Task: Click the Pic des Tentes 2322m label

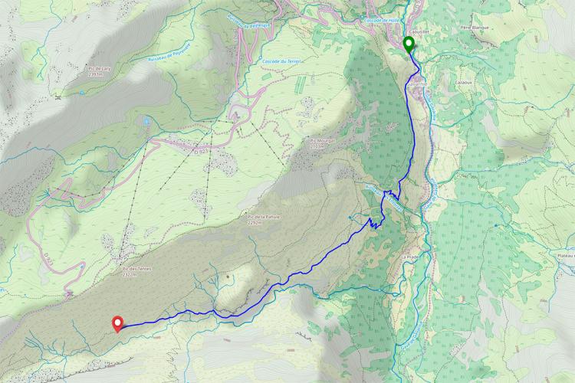Action: [x=137, y=271]
